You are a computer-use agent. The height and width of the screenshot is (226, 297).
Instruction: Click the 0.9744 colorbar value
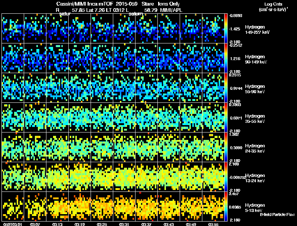point(236,88)
